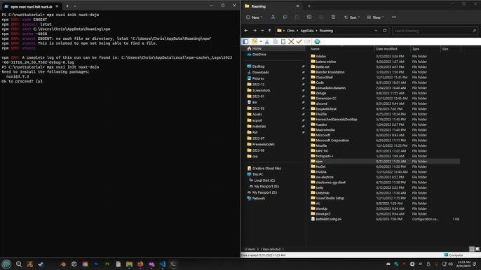This screenshot has height=270, width=481.
Task: Switch to large icons view in status bar
Action: (x=477, y=249)
